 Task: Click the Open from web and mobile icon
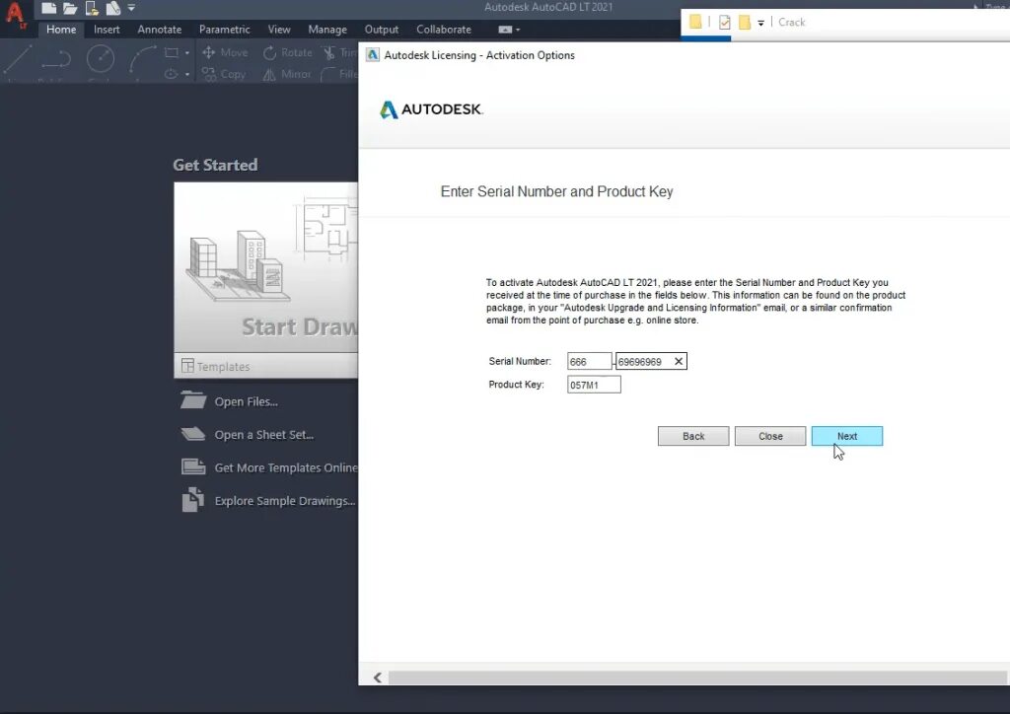point(92,8)
